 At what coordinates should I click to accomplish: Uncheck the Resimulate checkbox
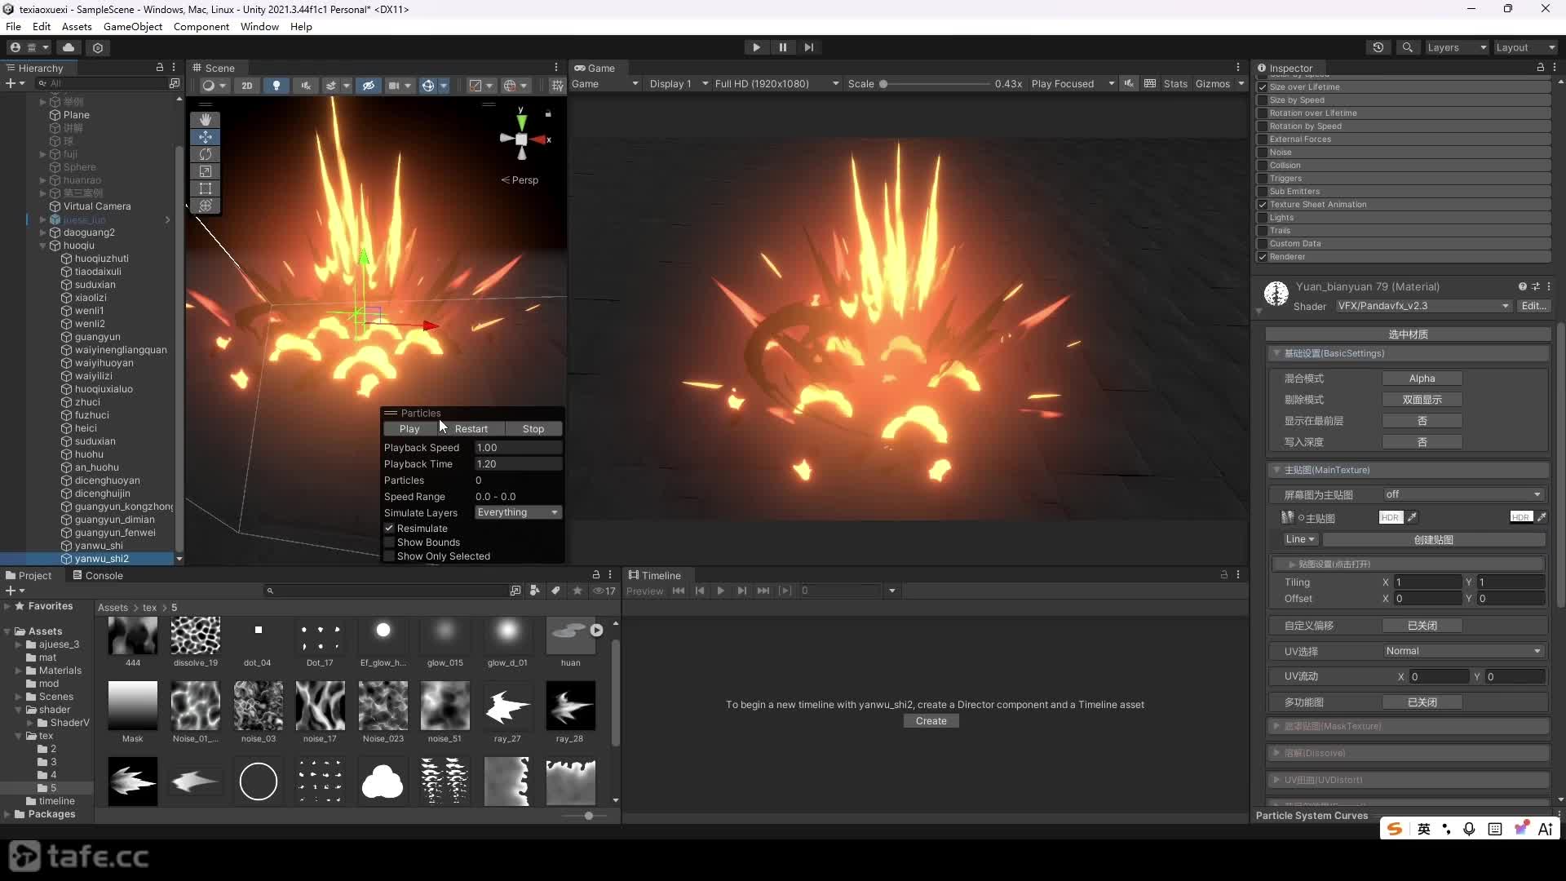coord(389,529)
